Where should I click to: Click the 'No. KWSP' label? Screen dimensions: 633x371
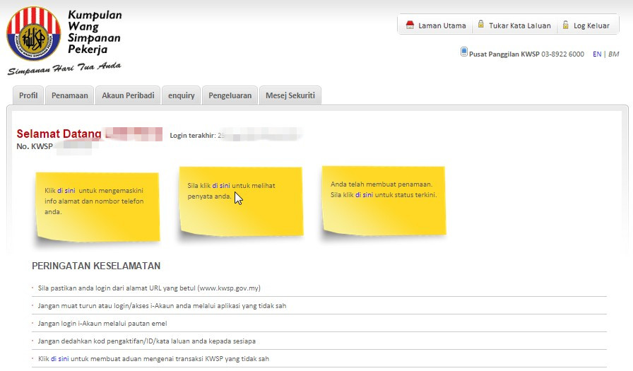[35, 146]
